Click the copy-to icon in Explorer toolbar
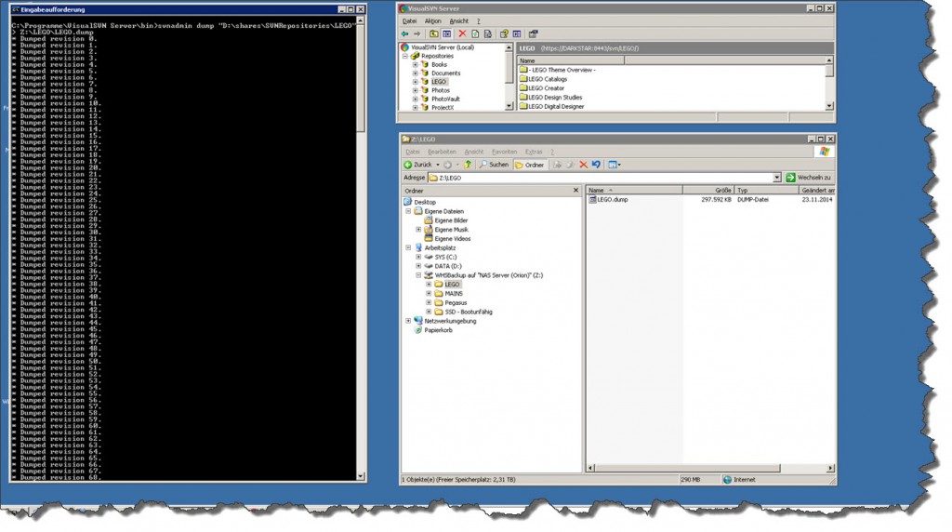Screen dimensions: 952x532 pyautogui.click(x=570, y=165)
